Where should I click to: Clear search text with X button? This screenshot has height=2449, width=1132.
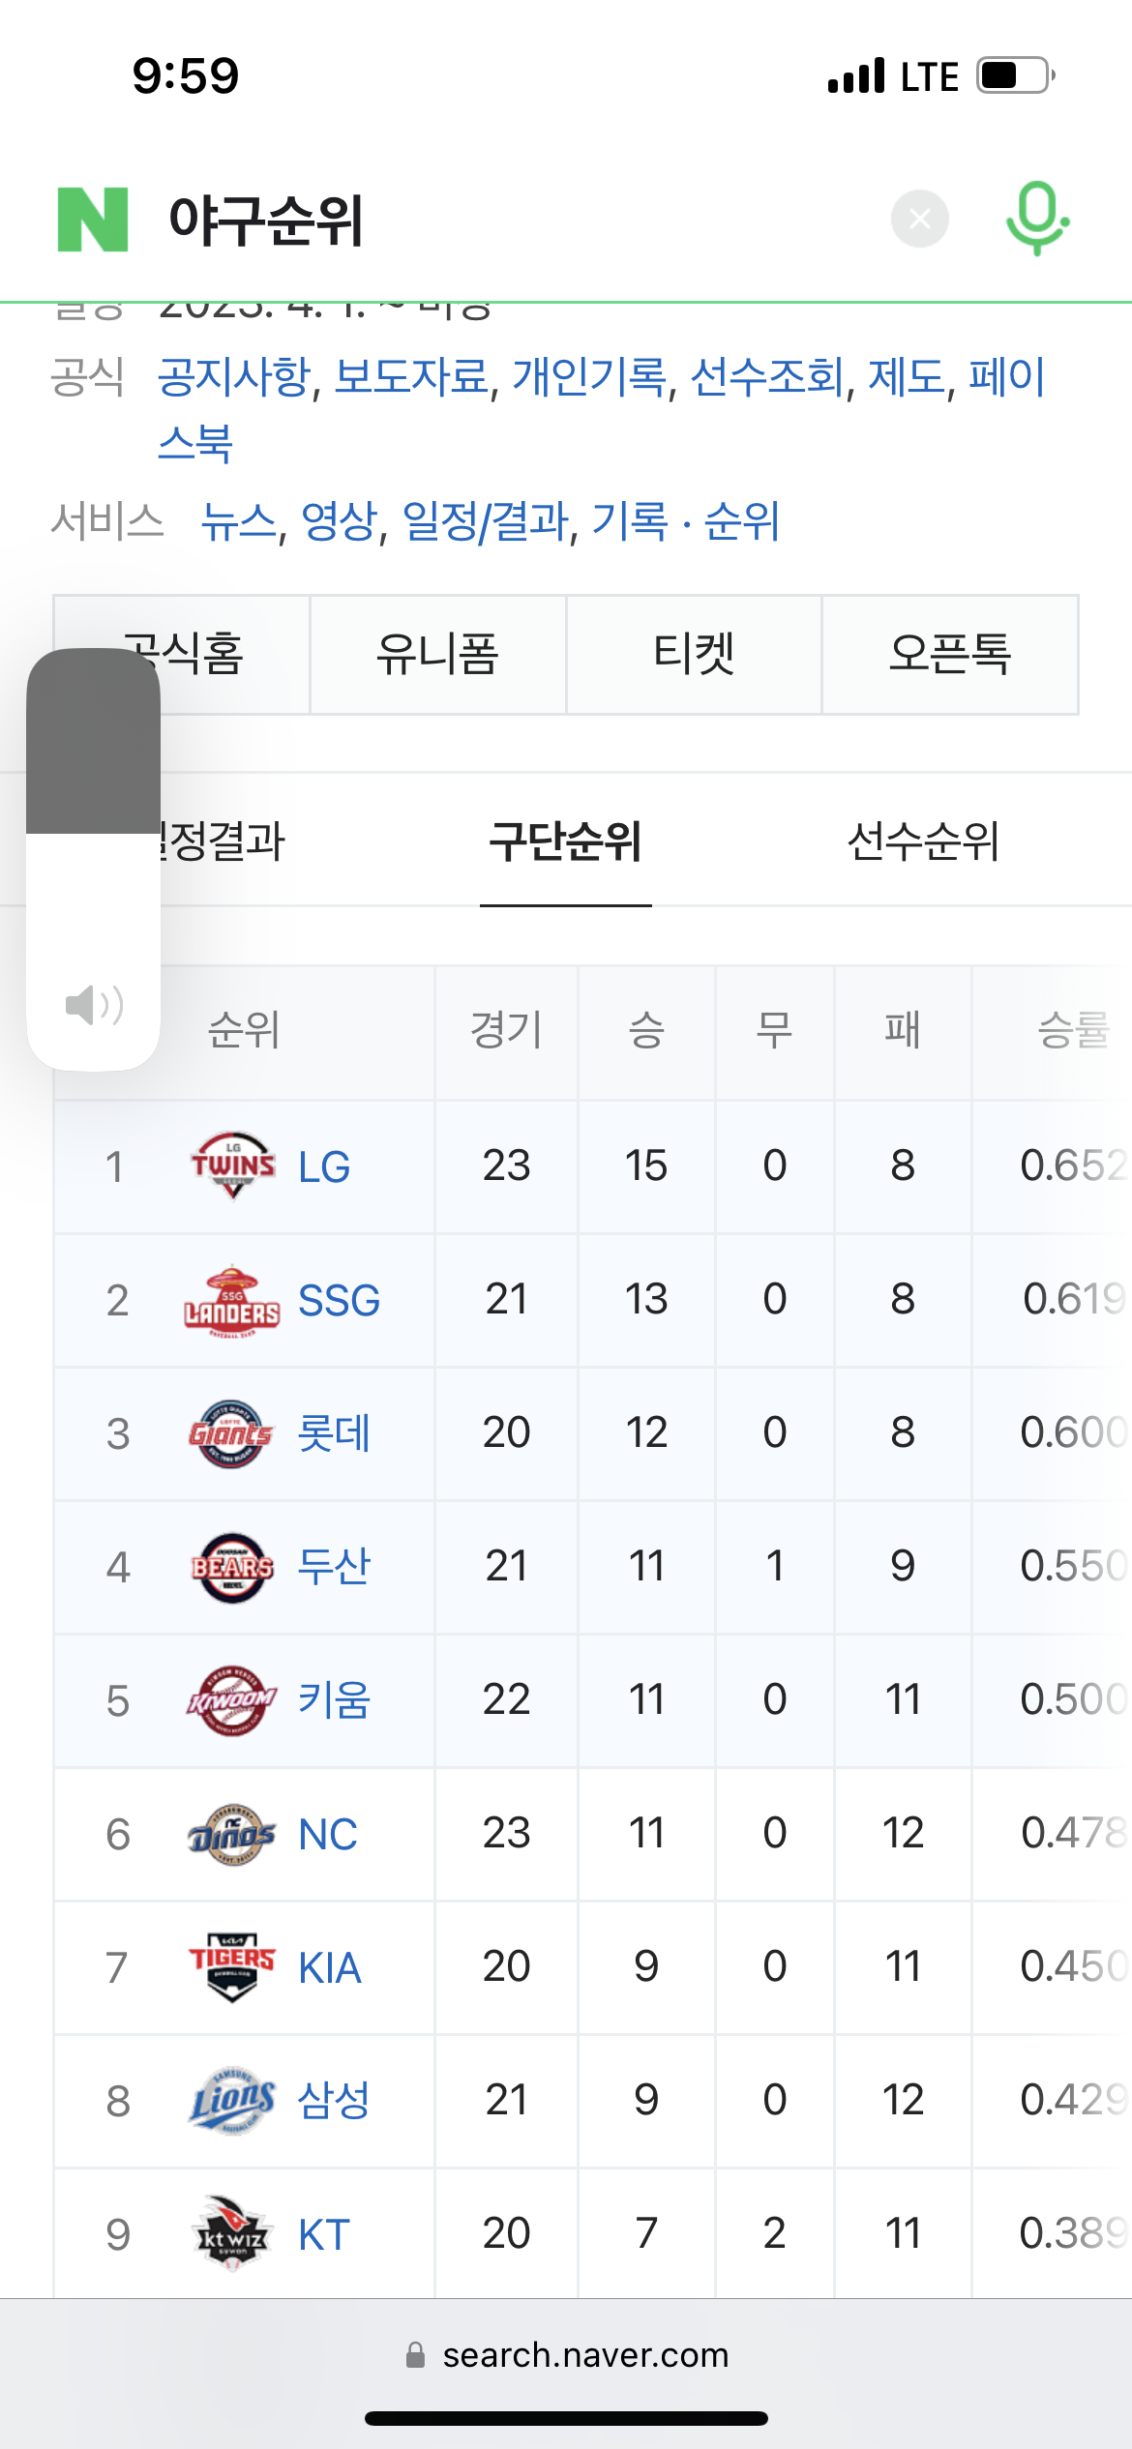tap(919, 220)
